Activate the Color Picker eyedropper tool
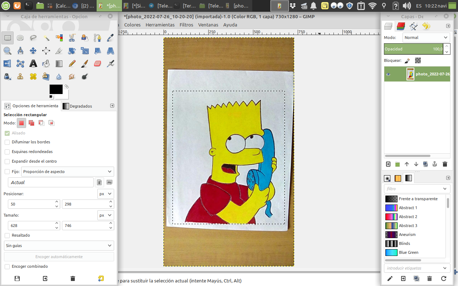The width and height of the screenshot is (458, 286). point(111,38)
